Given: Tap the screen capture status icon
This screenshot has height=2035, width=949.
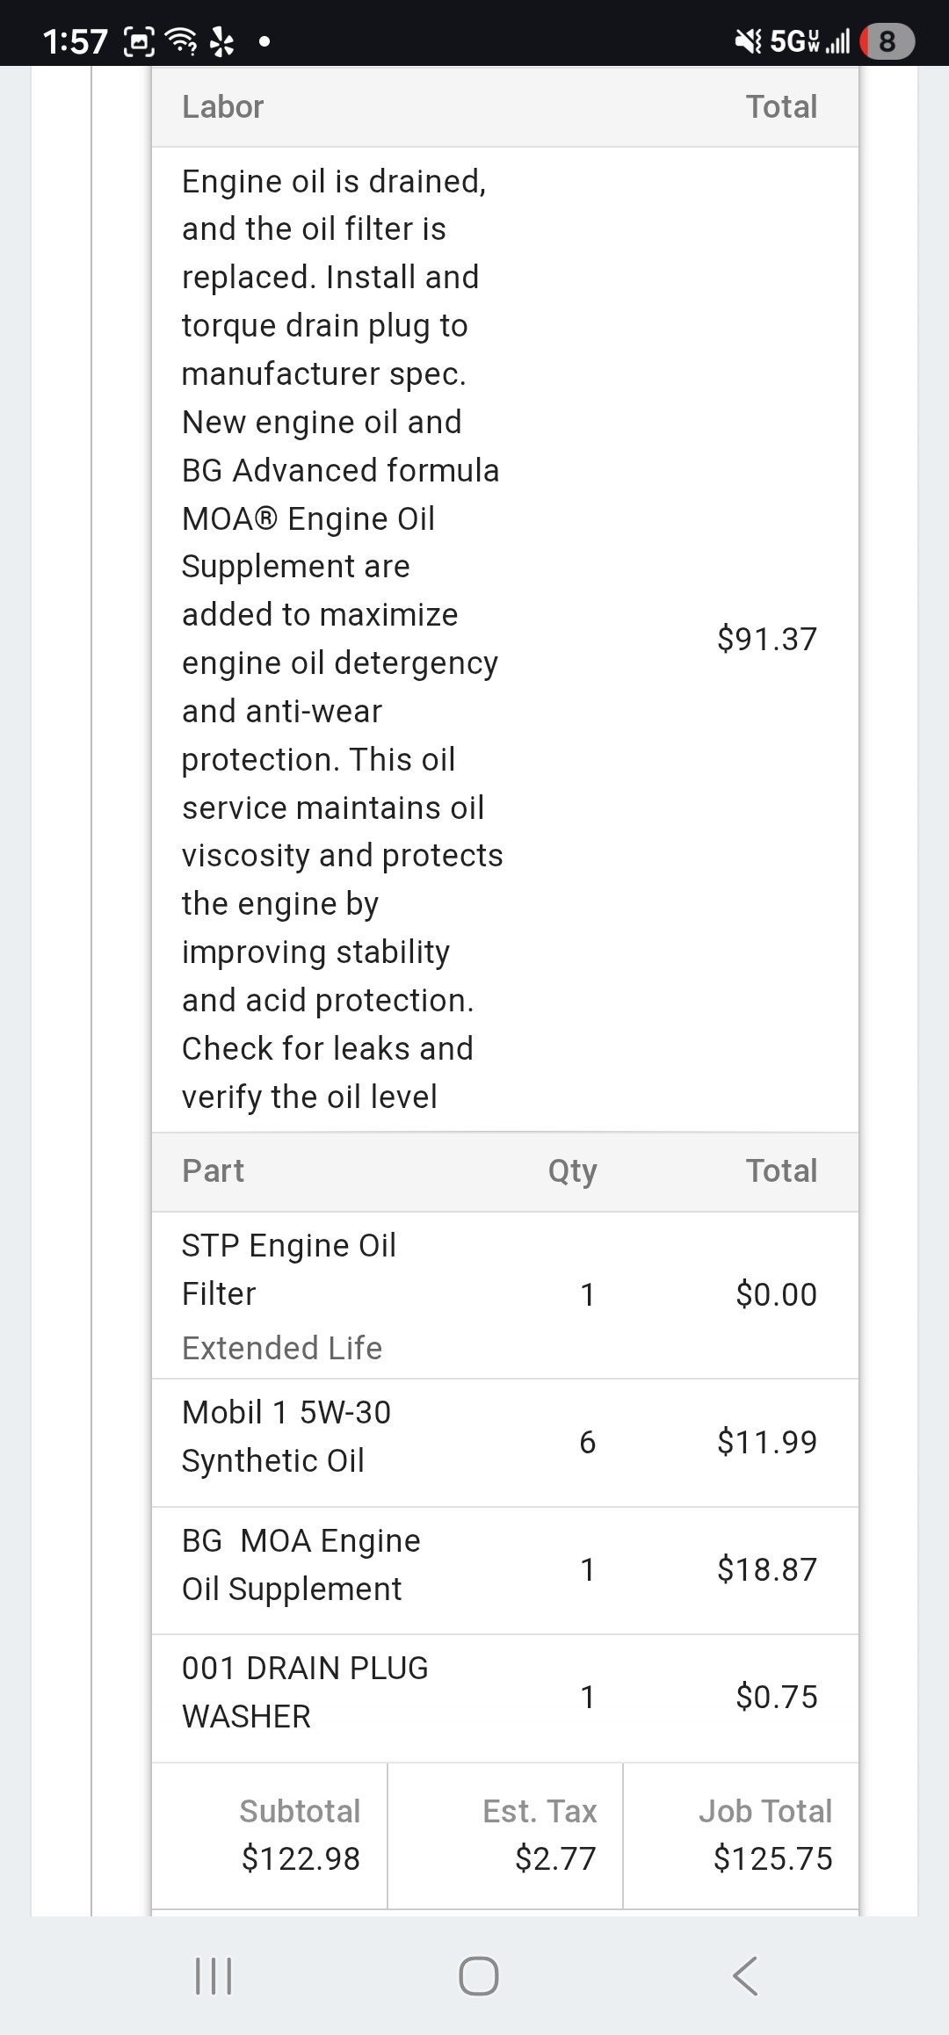Looking at the screenshot, I should (140, 40).
